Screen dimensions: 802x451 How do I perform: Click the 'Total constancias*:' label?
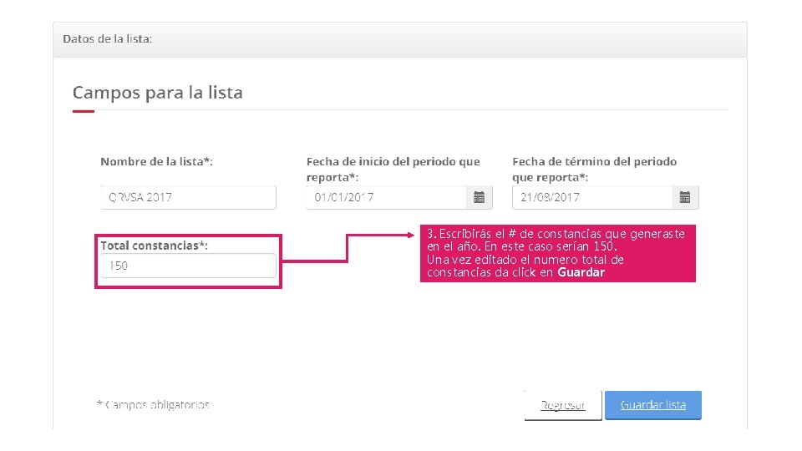[154, 246]
